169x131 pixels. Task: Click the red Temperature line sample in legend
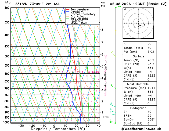[68, 9]
